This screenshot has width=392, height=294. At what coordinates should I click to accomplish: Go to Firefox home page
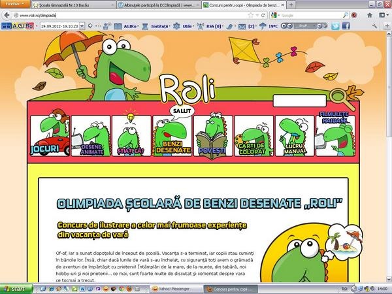pyautogui.click(x=370, y=15)
